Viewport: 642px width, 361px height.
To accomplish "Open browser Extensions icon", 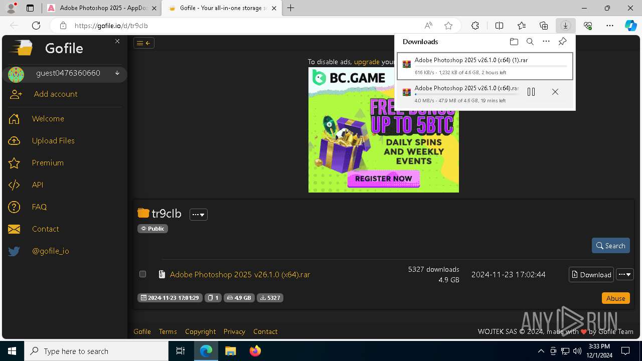I will 475,26.
